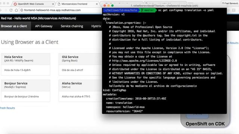Click the resourceVersion "36442" line
Image resolution: width=239 pixels, height=134 pixels.
(124, 111)
